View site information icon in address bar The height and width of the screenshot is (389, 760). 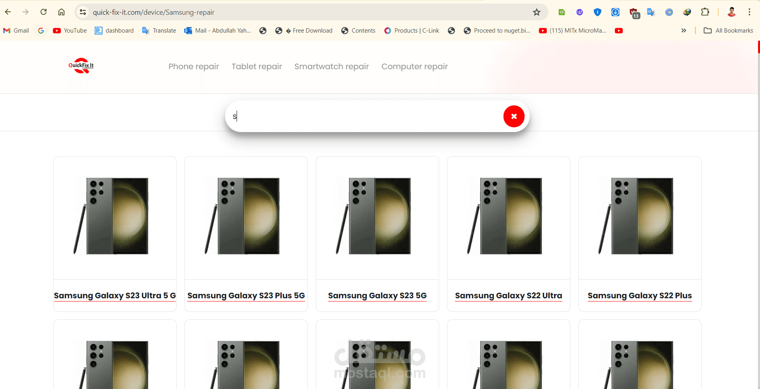pos(83,12)
